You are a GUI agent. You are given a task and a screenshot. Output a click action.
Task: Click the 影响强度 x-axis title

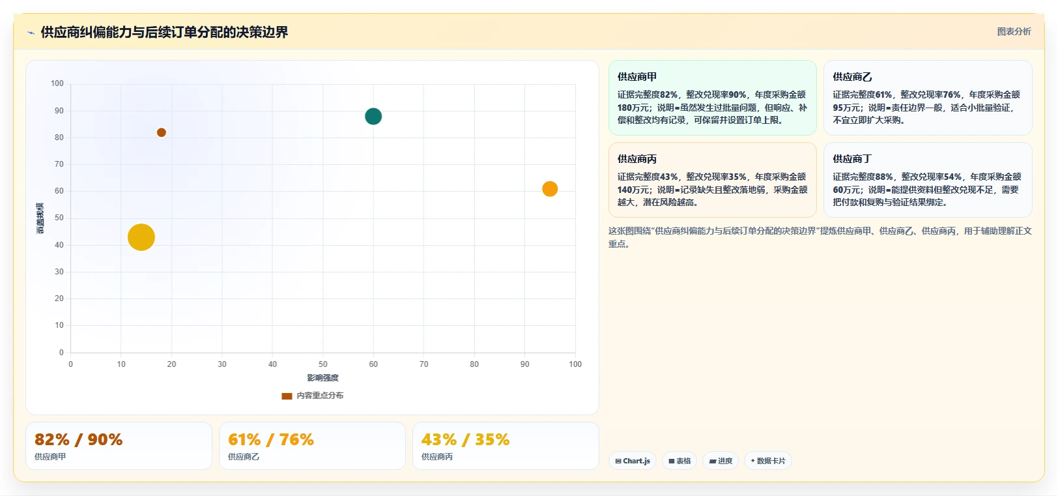pyautogui.click(x=323, y=378)
